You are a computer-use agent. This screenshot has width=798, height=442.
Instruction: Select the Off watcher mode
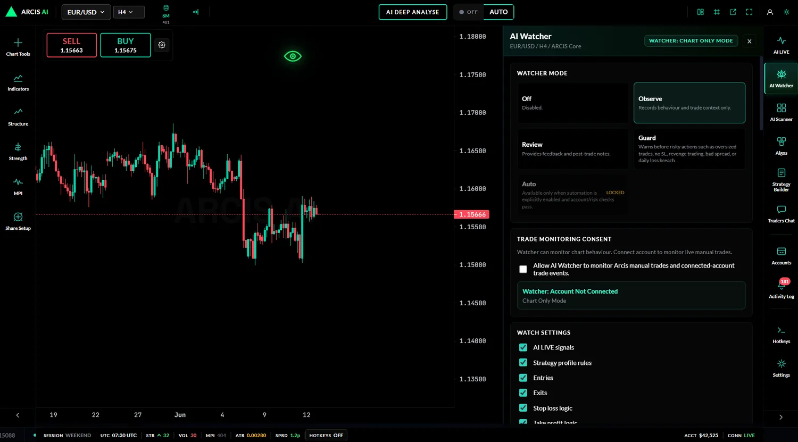pyautogui.click(x=572, y=103)
